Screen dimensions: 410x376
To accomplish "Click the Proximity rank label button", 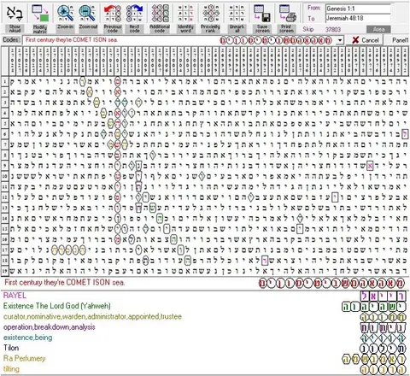I will coord(210,28).
